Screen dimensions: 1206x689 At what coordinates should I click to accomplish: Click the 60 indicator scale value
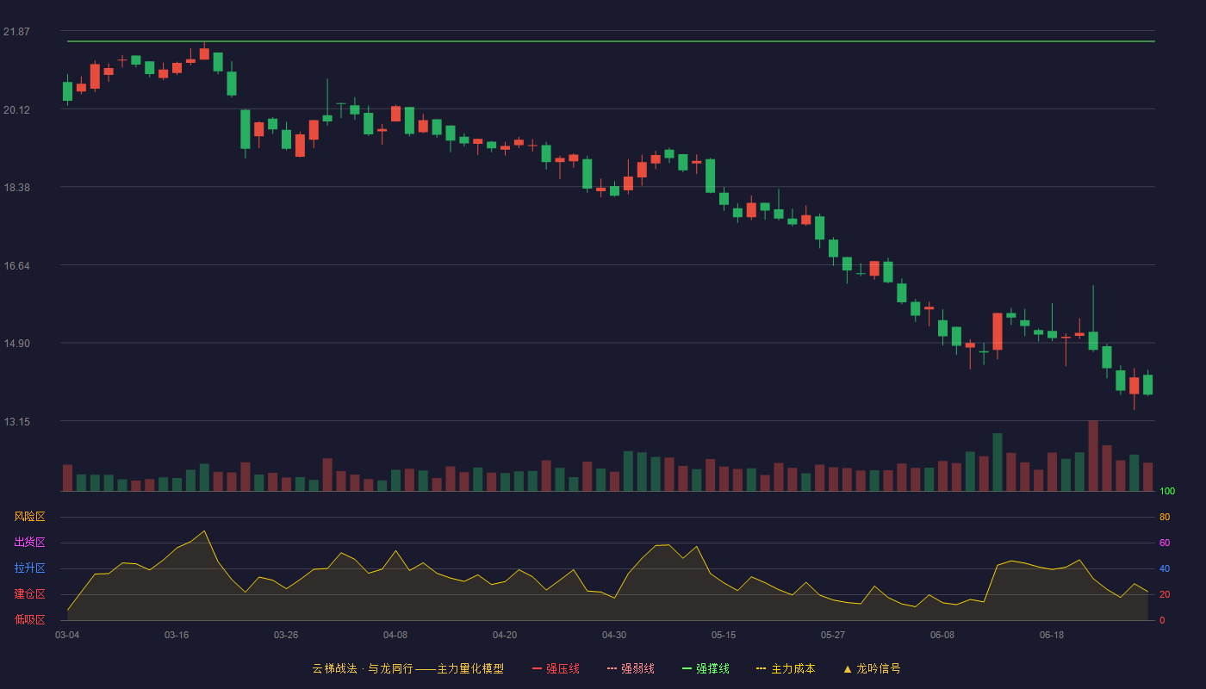1165,543
